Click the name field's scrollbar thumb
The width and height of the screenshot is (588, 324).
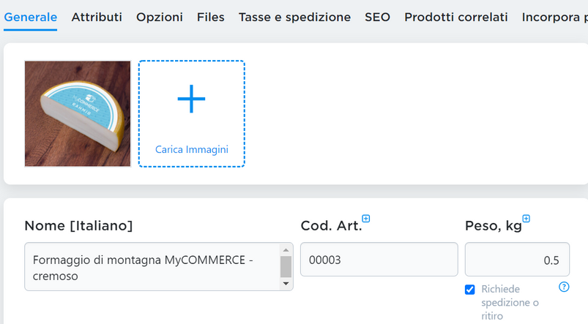[x=286, y=267]
